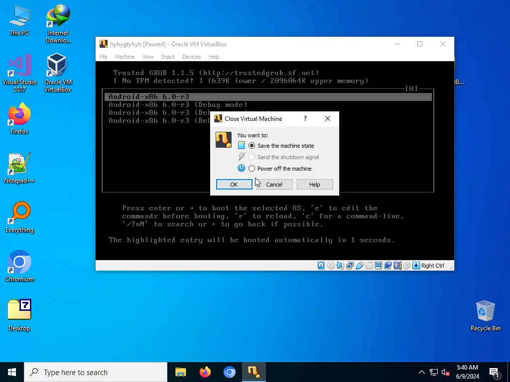
Task: Open the Devices menu
Action: tap(192, 57)
